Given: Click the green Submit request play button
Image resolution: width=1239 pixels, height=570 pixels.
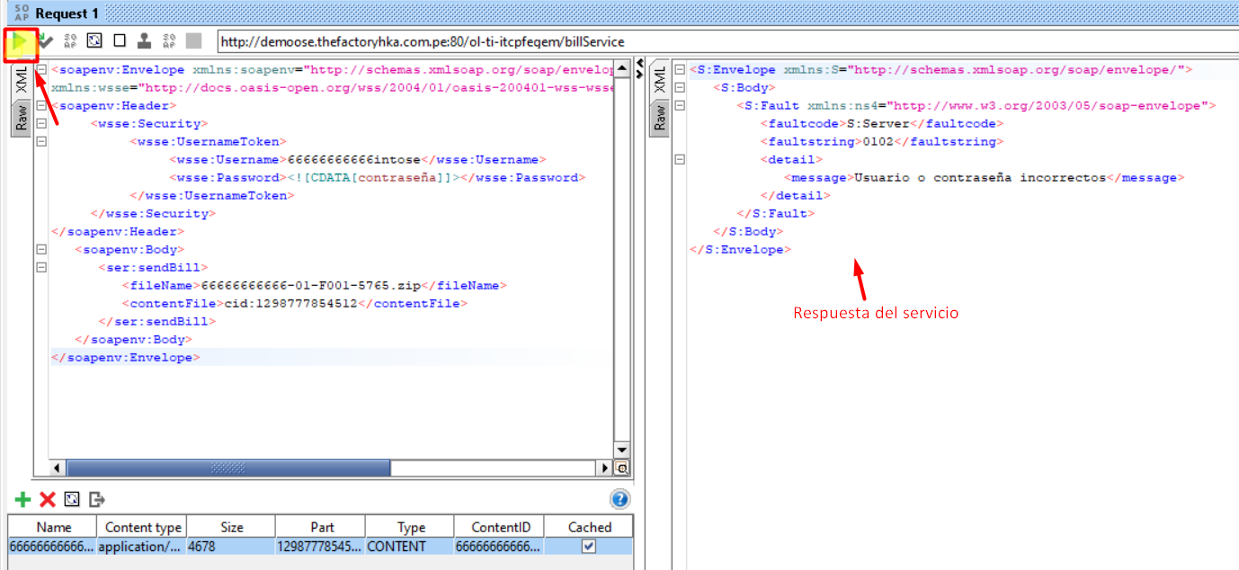Looking at the screenshot, I should coord(20,41).
